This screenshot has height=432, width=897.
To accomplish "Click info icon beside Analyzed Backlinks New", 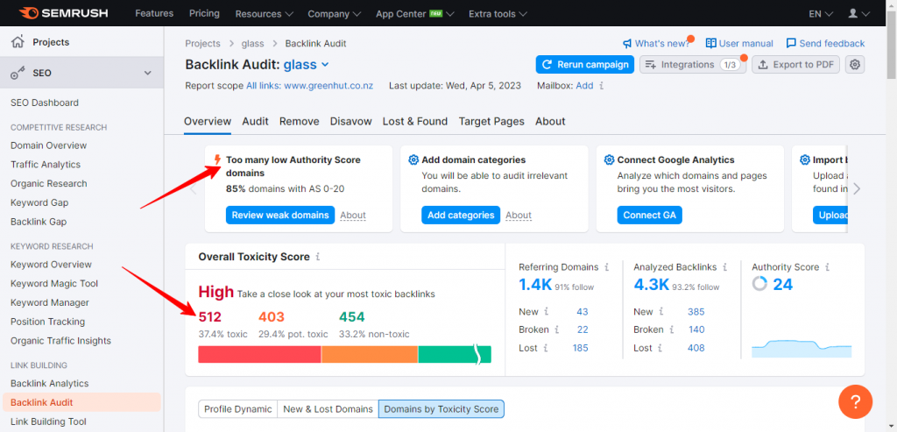I will 660,312.
